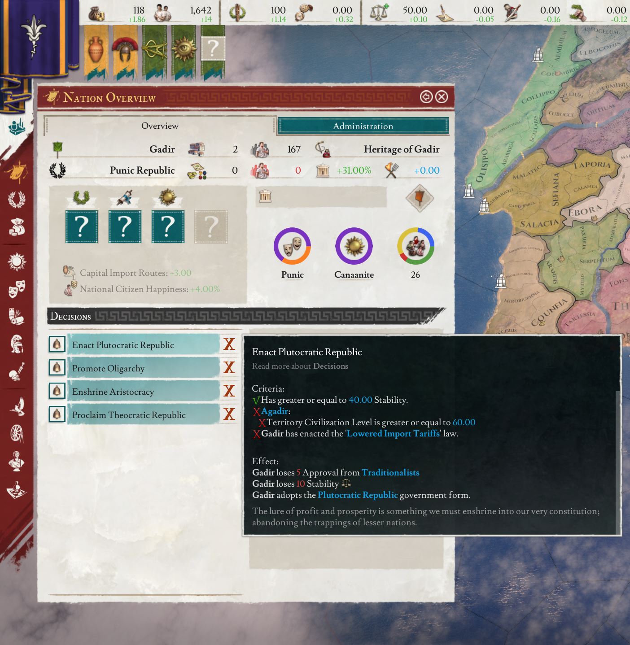Image resolution: width=630 pixels, height=645 pixels.
Task: Select the idea slot under the scroll icon
Action: [125, 227]
